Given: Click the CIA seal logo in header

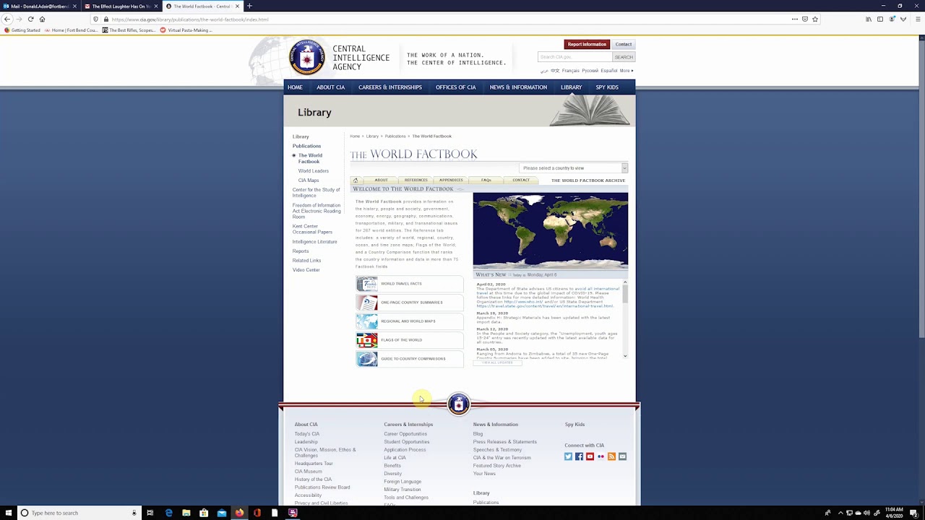Looking at the screenshot, I should (307, 57).
